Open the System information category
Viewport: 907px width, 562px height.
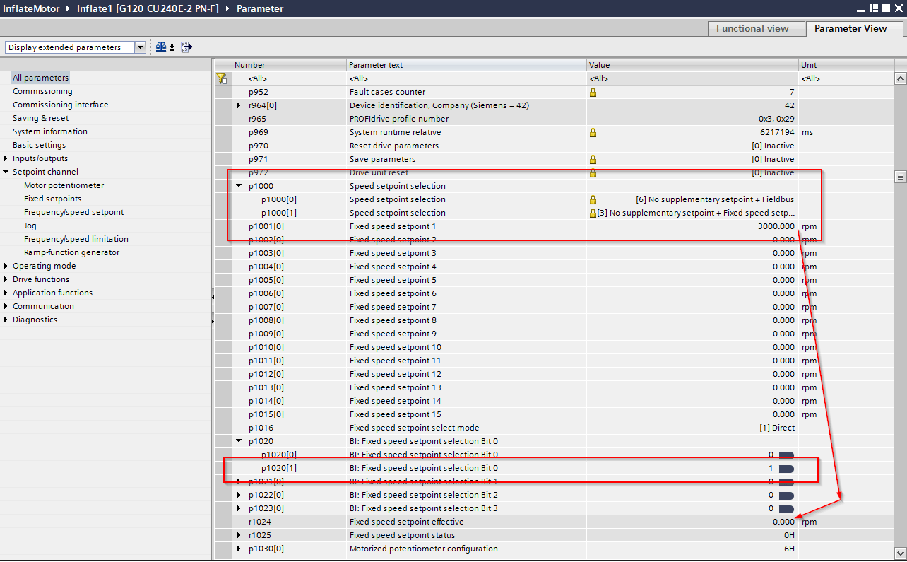50,131
